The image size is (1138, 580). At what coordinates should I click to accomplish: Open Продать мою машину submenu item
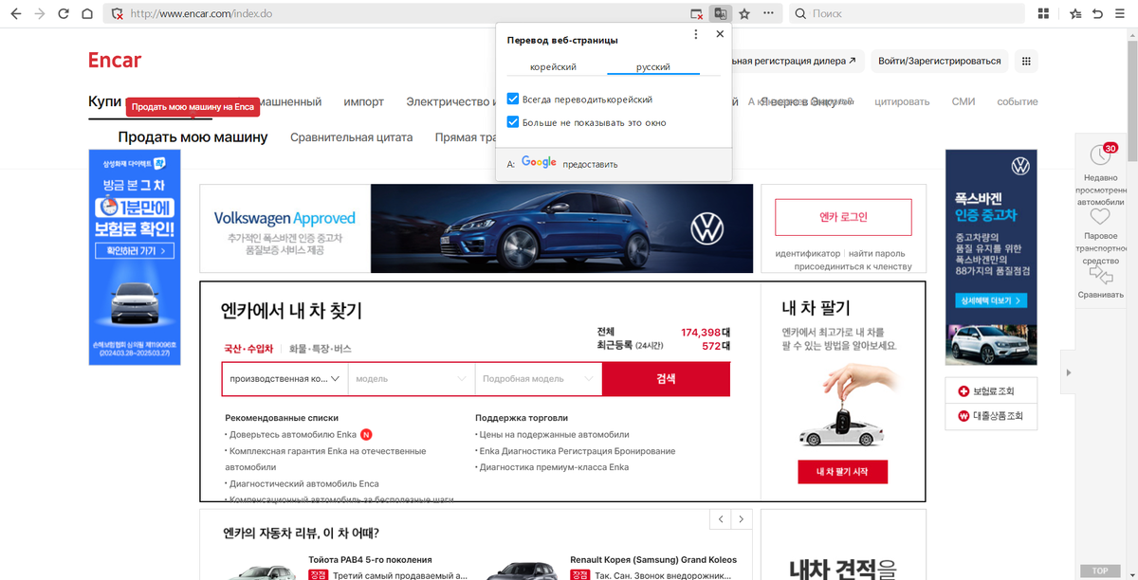[x=193, y=137]
